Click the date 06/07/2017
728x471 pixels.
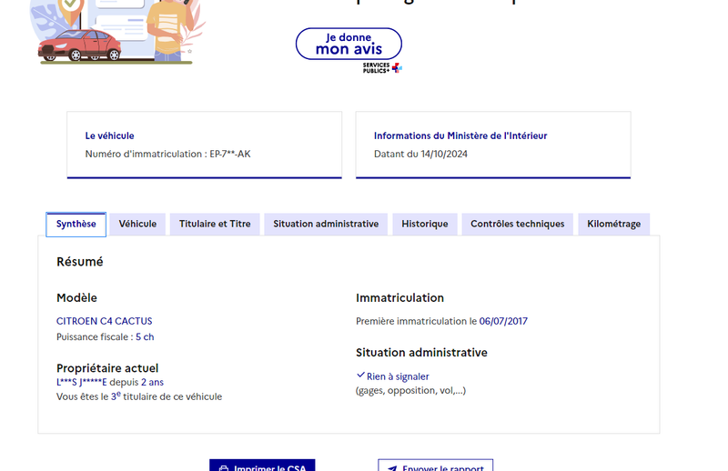[503, 321]
